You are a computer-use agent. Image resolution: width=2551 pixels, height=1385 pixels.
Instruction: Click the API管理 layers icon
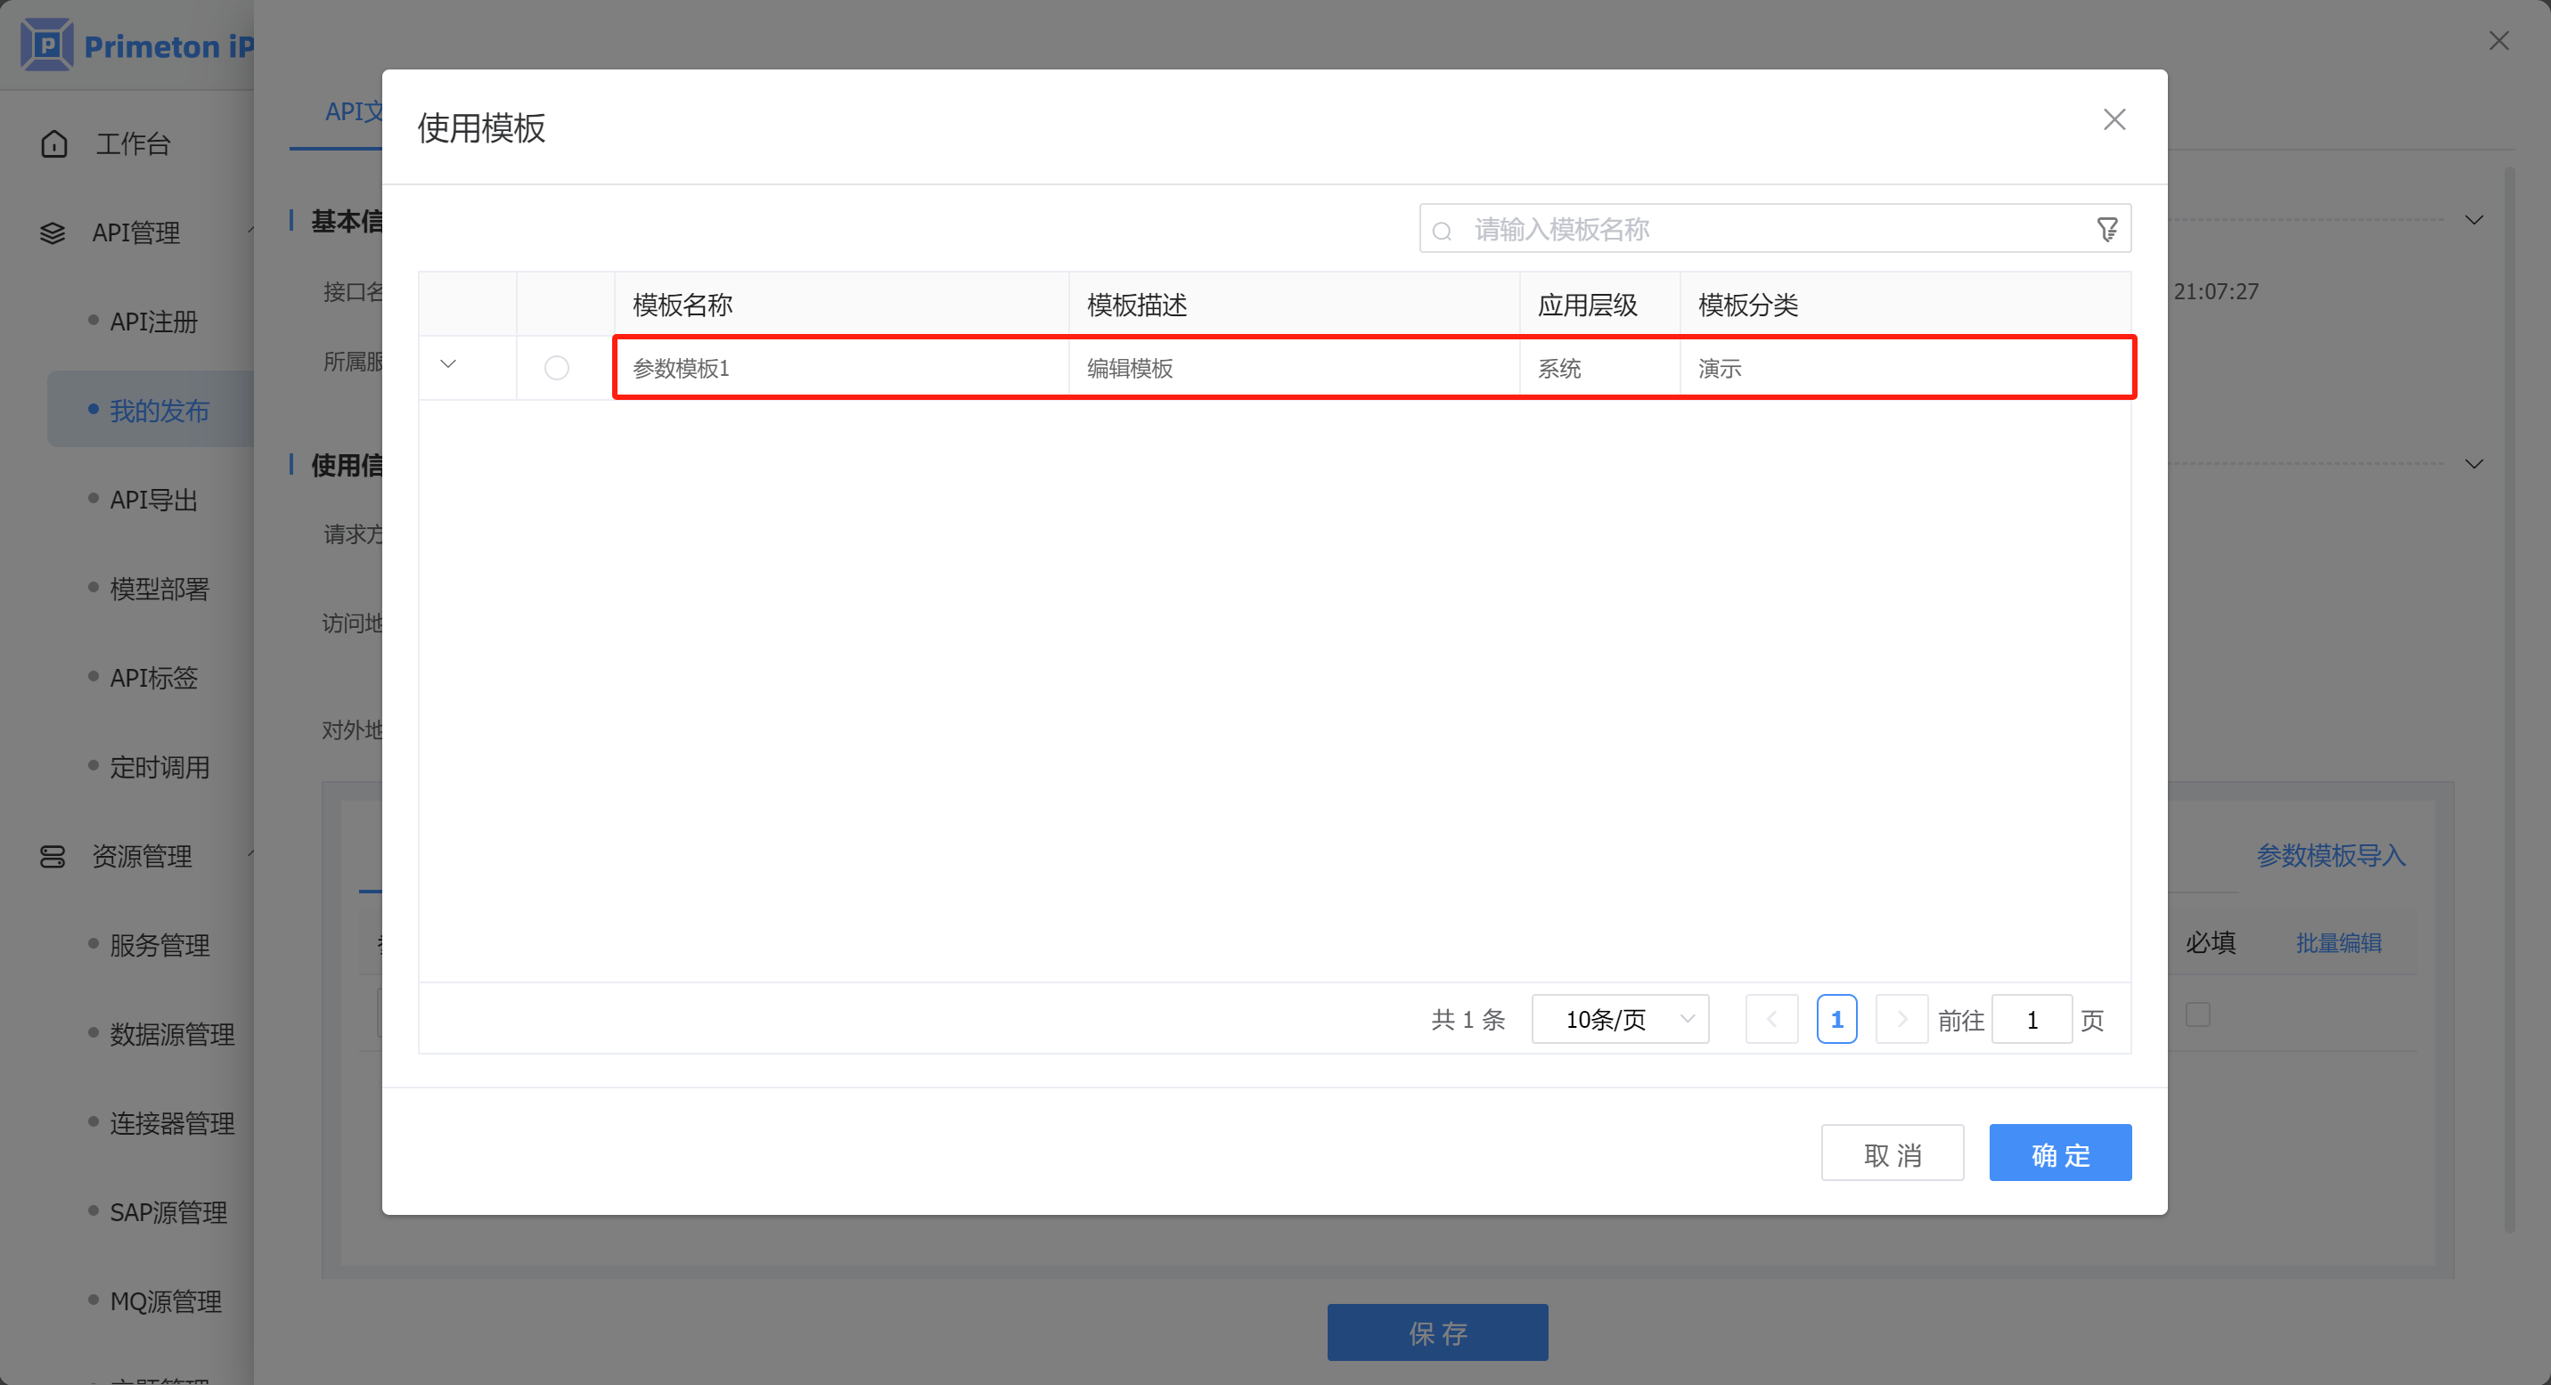(53, 233)
